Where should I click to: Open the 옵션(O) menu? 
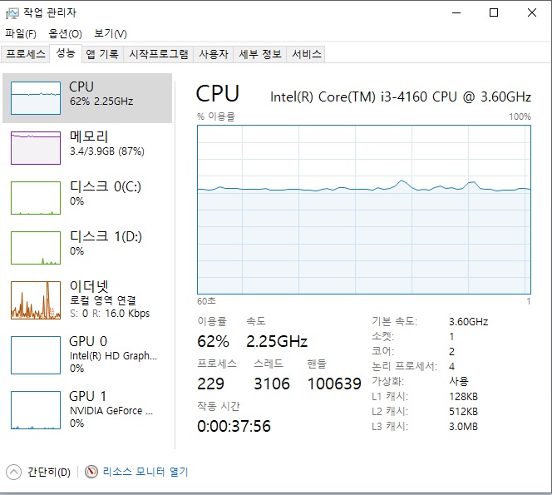[x=65, y=33]
